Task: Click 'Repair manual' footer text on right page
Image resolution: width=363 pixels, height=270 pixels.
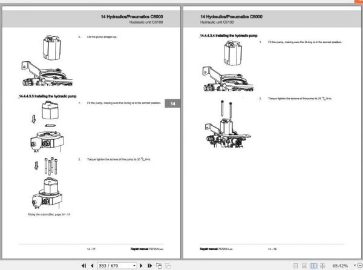Action: pos(208,249)
